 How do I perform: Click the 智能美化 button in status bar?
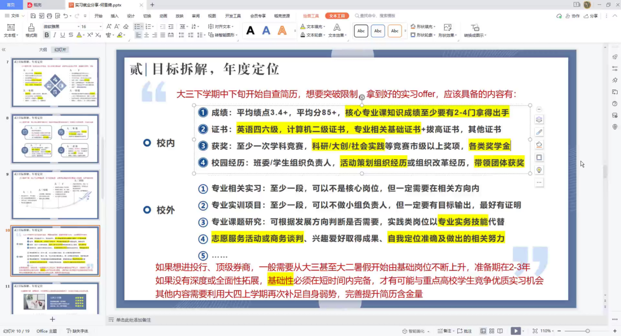coord(414,331)
